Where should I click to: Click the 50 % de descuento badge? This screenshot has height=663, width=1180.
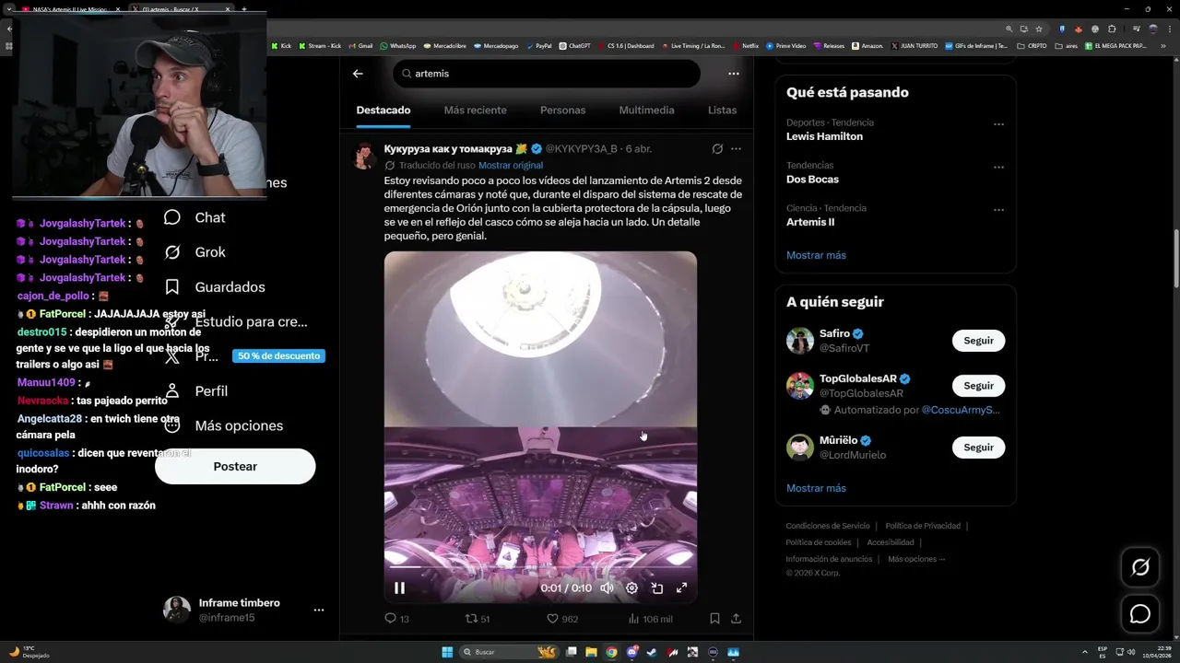click(x=278, y=355)
